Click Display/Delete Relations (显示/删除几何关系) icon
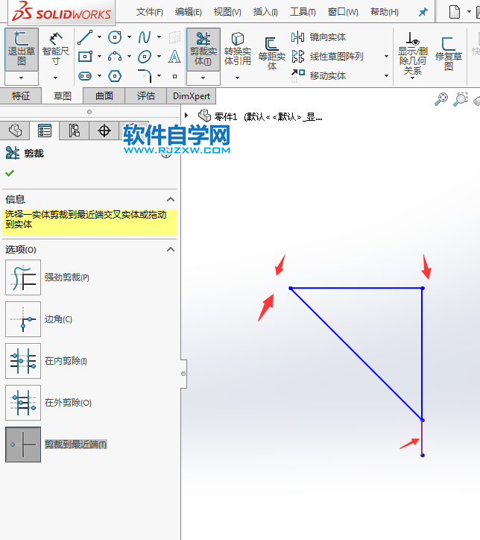The height and width of the screenshot is (540, 480). 413,54
